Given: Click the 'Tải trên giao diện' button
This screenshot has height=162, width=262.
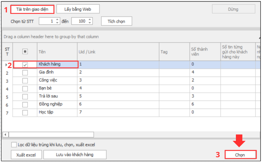Looking at the screenshot, I should click(32, 9).
